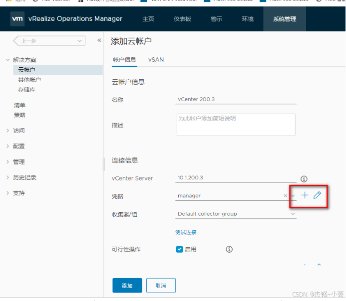Viewport: 346px width, 301px height.
Task: Open the 主页 menu
Action: click(148, 19)
